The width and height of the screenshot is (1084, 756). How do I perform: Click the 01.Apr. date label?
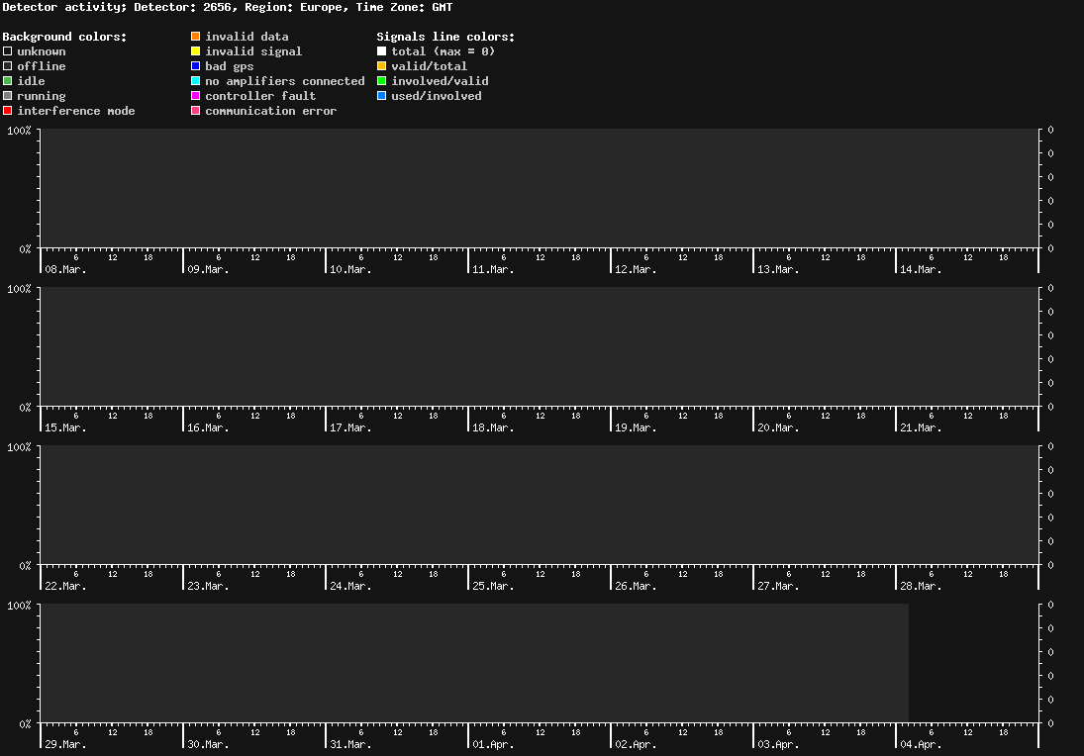(x=493, y=744)
